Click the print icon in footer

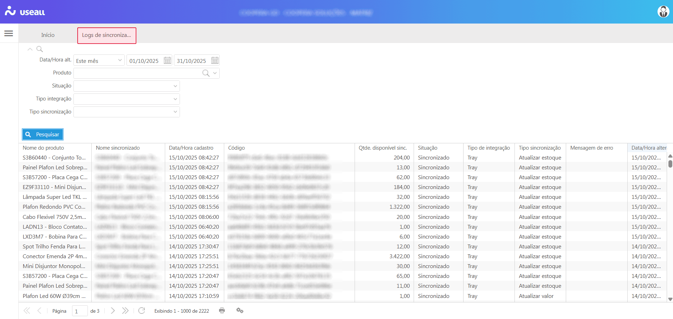[x=222, y=311]
